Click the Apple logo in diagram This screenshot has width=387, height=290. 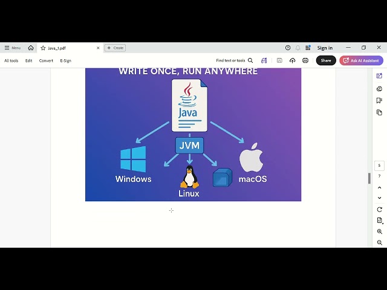click(252, 157)
